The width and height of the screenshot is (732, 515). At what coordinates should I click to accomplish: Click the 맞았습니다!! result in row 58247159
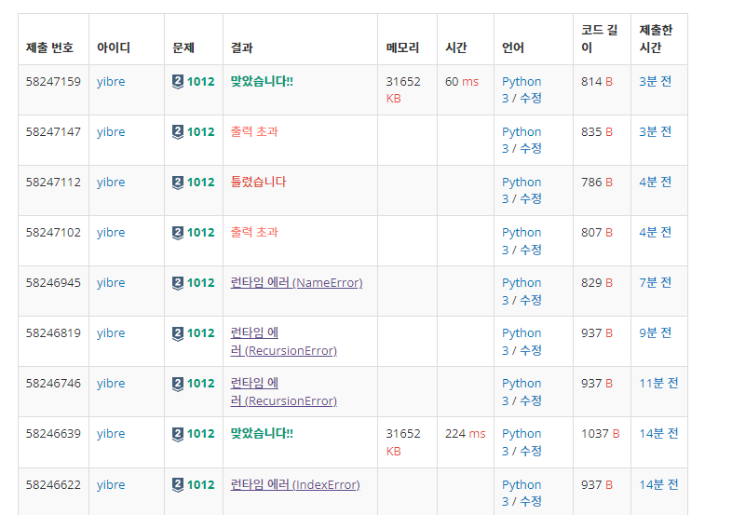pyautogui.click(x=262, y=82)
